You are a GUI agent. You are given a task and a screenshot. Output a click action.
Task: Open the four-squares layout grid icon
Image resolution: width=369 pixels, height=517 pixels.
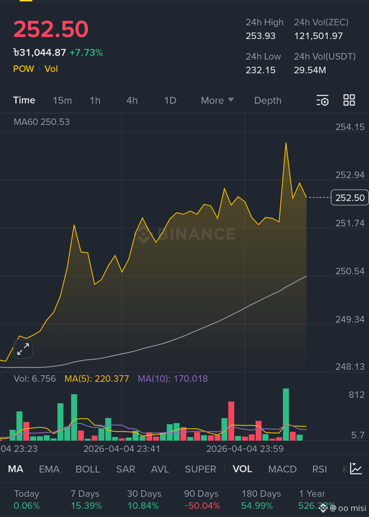349,100
